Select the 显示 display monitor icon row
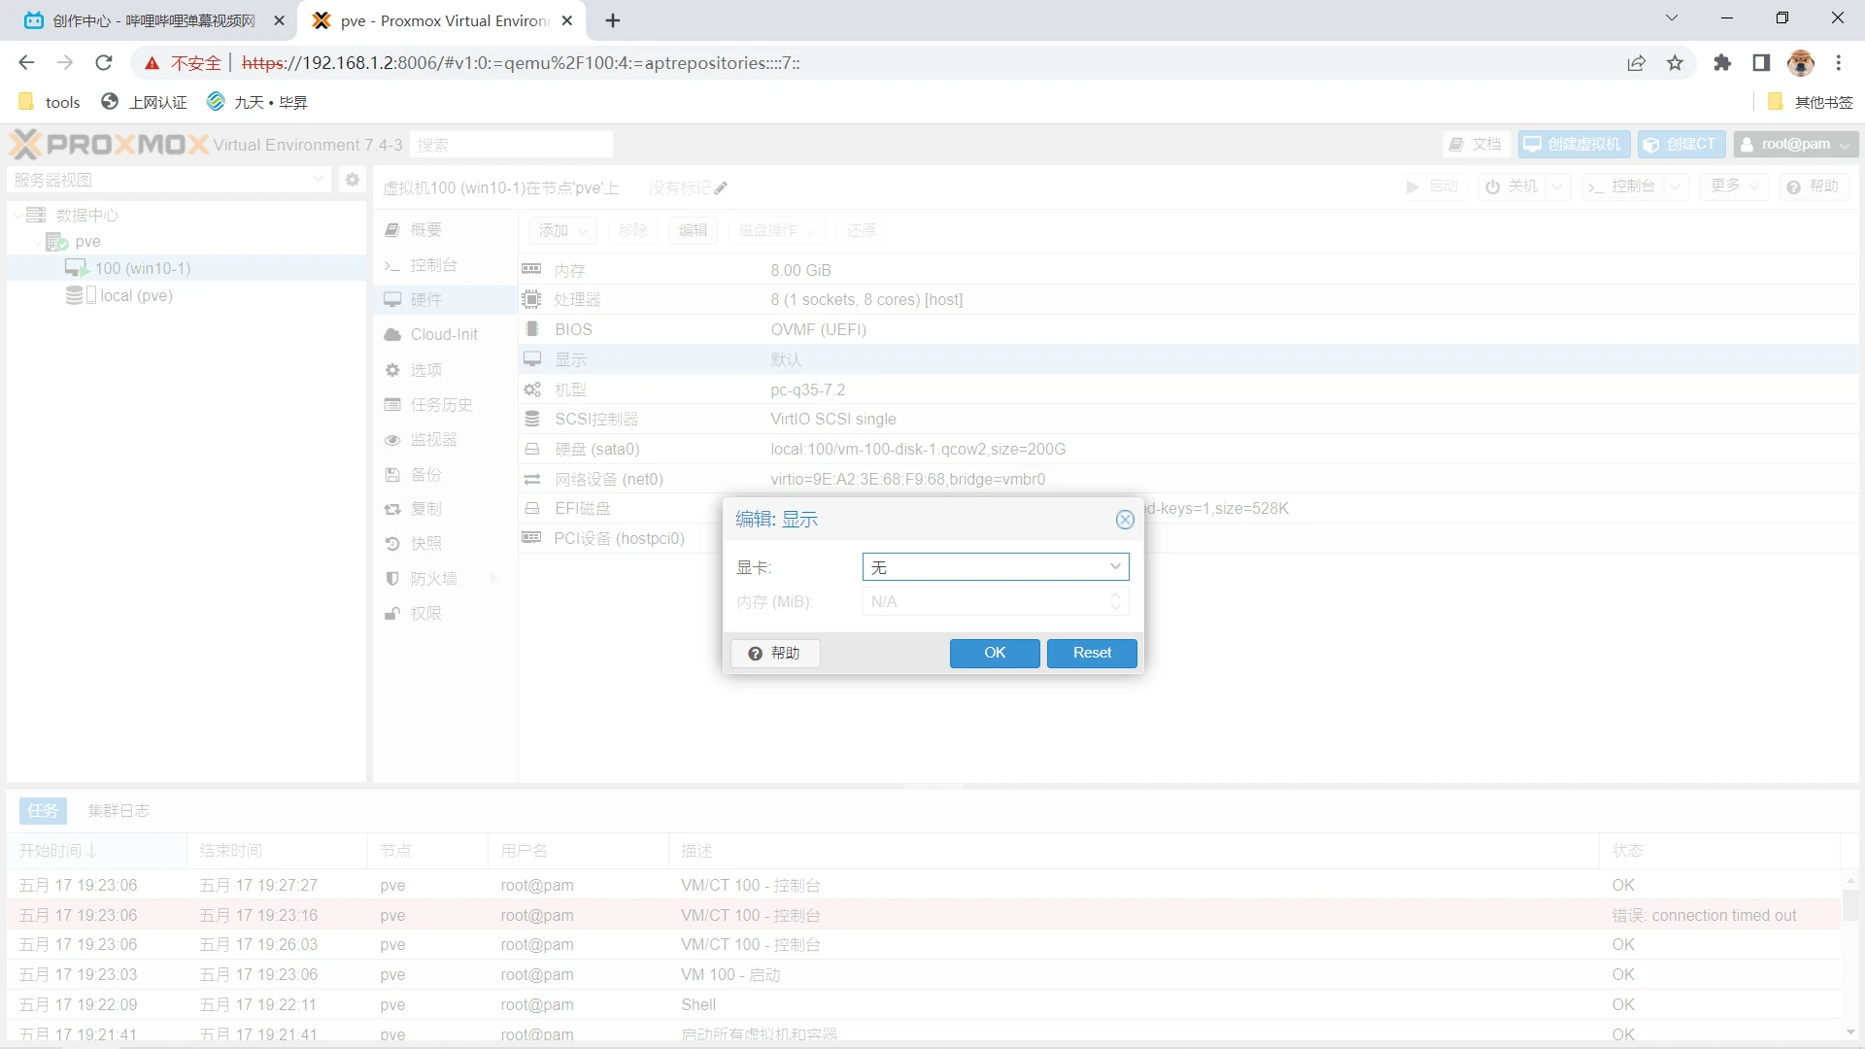 532,359
